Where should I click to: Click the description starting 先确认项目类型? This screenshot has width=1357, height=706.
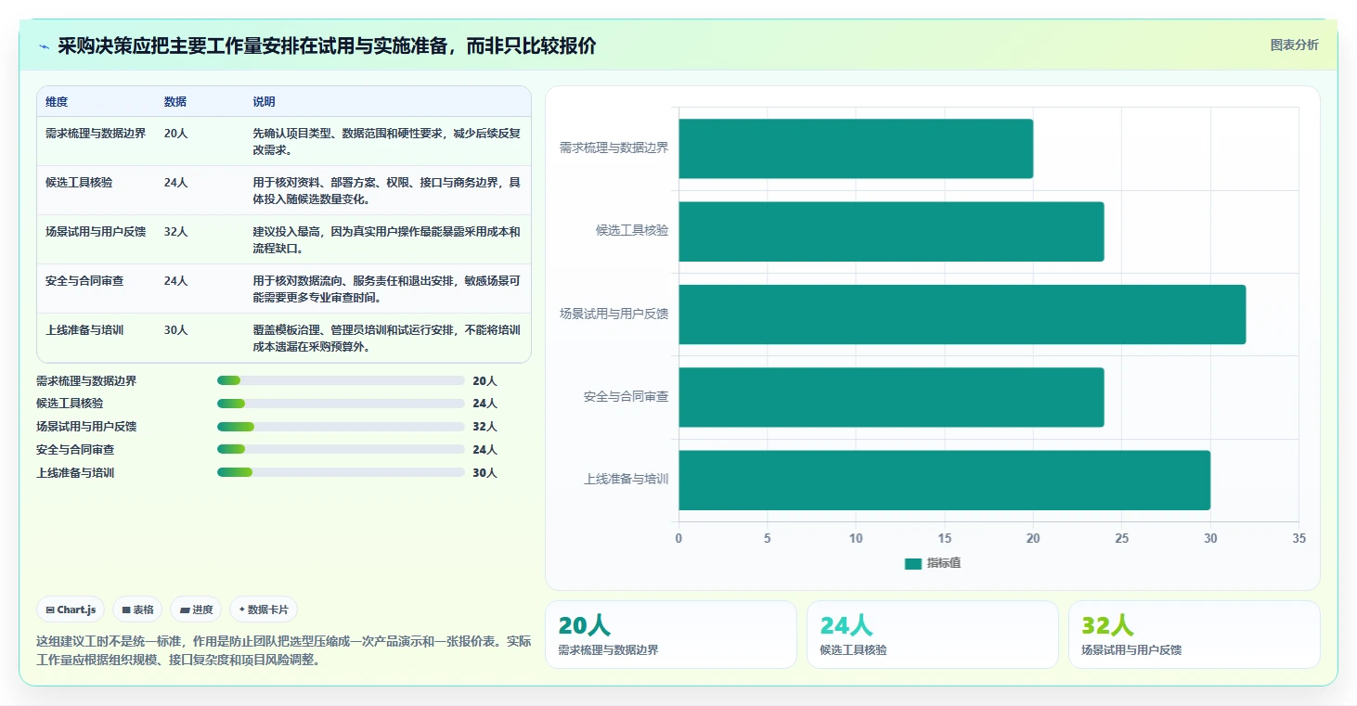point(387,141)
